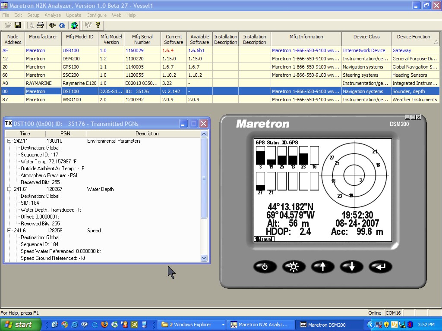Click the PGN column header in TX window
This screenshot has height=331, width=442.
pos(66,134)
